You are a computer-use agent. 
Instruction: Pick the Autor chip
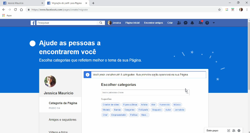[168, 110]
